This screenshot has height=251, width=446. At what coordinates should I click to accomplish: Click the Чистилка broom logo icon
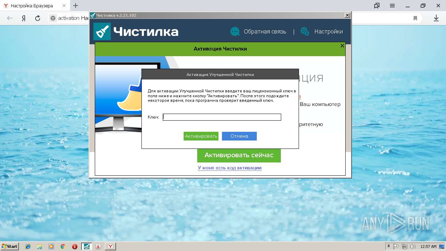[x=102, y=31]
